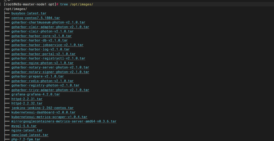The image size is (274, 141).
Task: Select the /opt/images/ root directory line
Action: pyautogui.click(x=15, y=9)
